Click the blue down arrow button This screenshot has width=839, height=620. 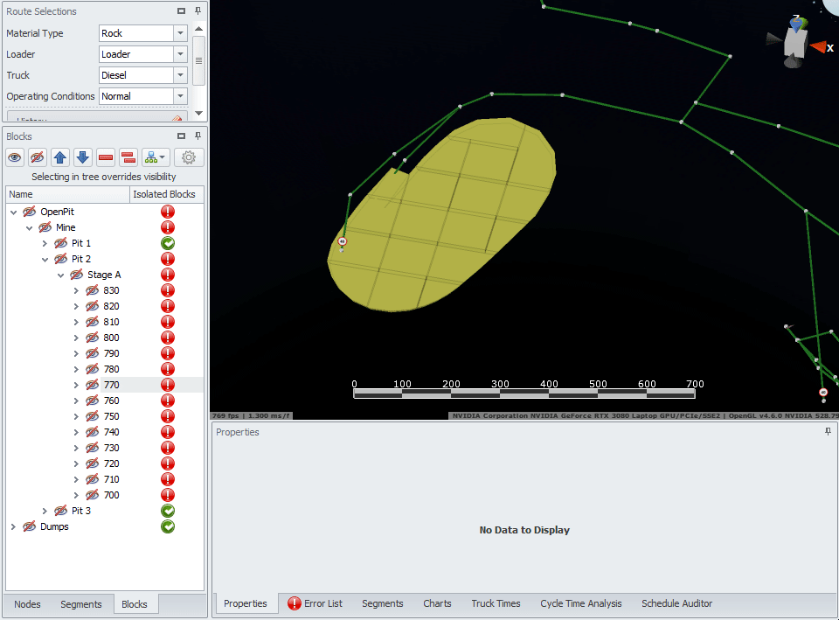(x=83, y=157)
